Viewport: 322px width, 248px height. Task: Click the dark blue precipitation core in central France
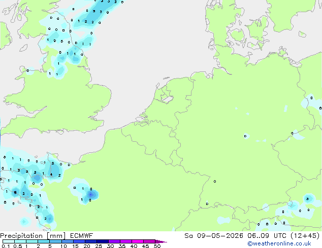click(91, 194)
